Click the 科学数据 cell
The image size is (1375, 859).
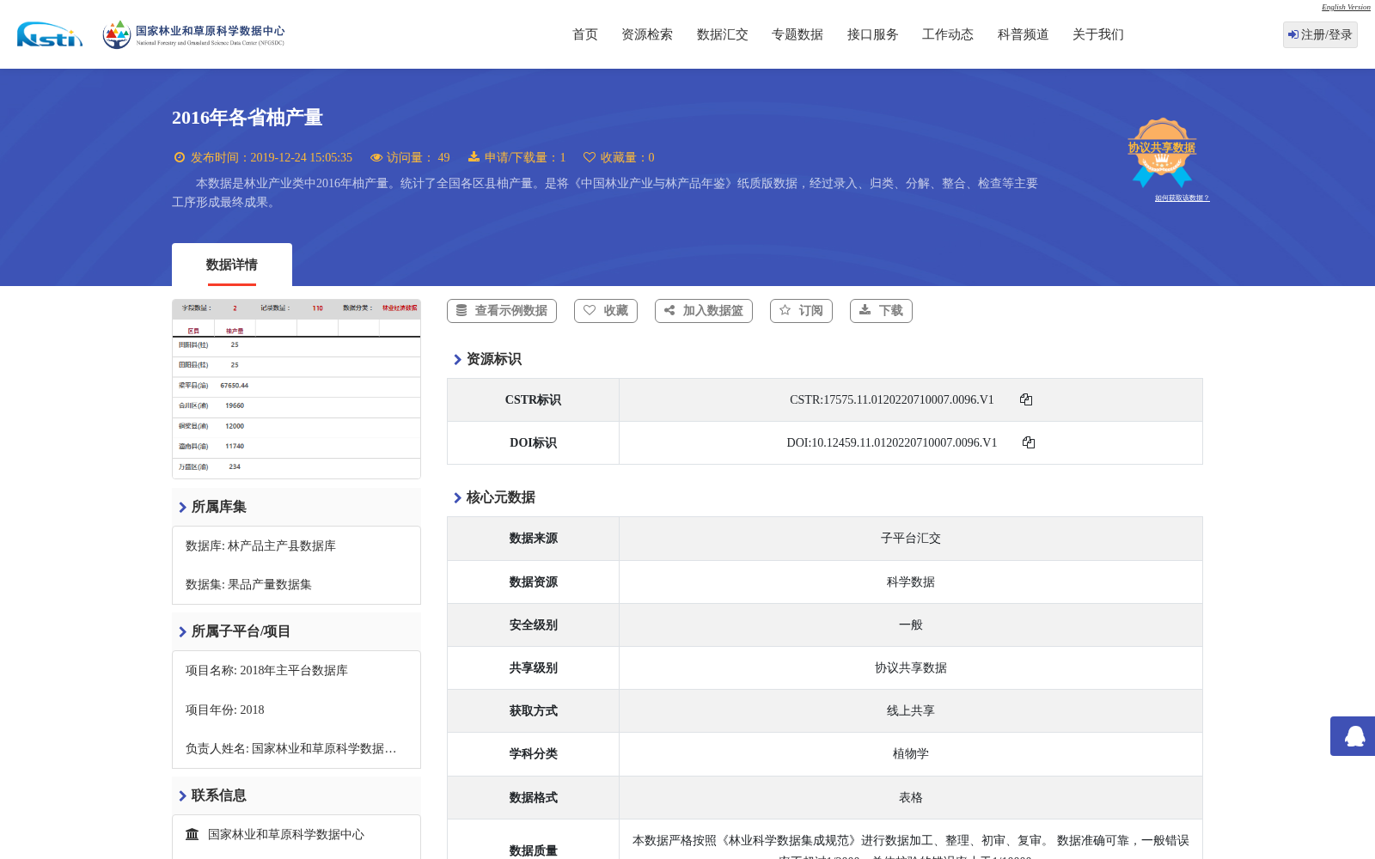[911, 582]
